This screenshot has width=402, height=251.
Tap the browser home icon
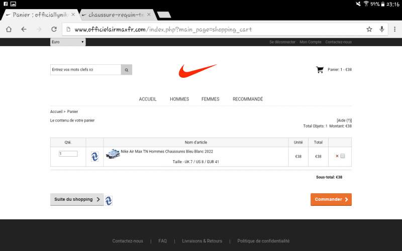click(9, 29)
